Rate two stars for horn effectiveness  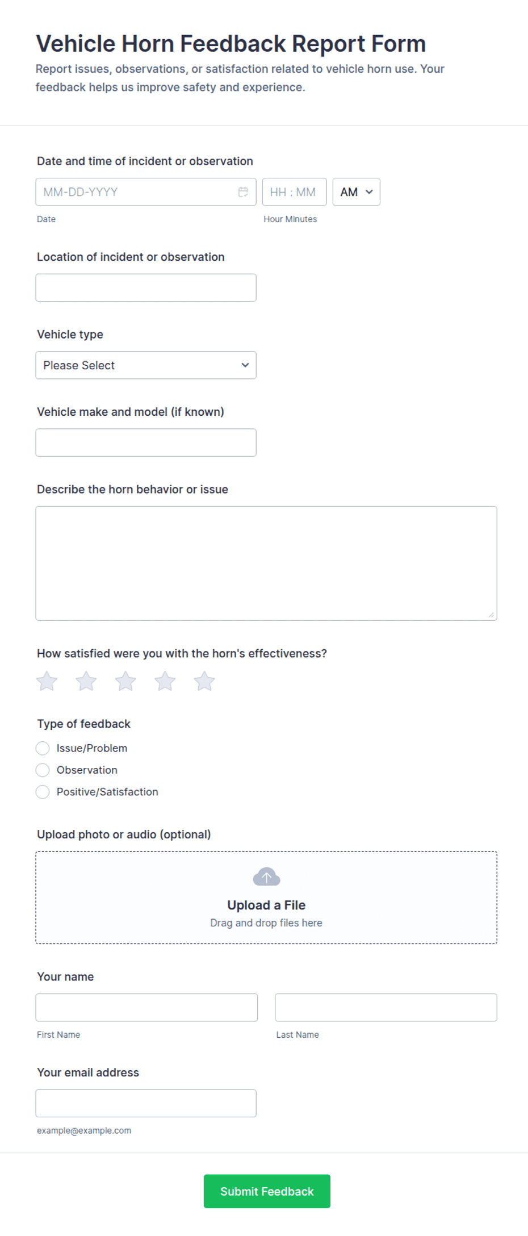pos(86,681)
